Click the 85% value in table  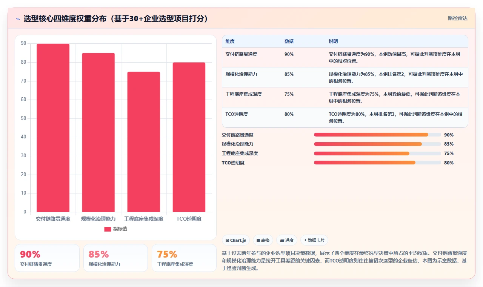coord(289,74)
